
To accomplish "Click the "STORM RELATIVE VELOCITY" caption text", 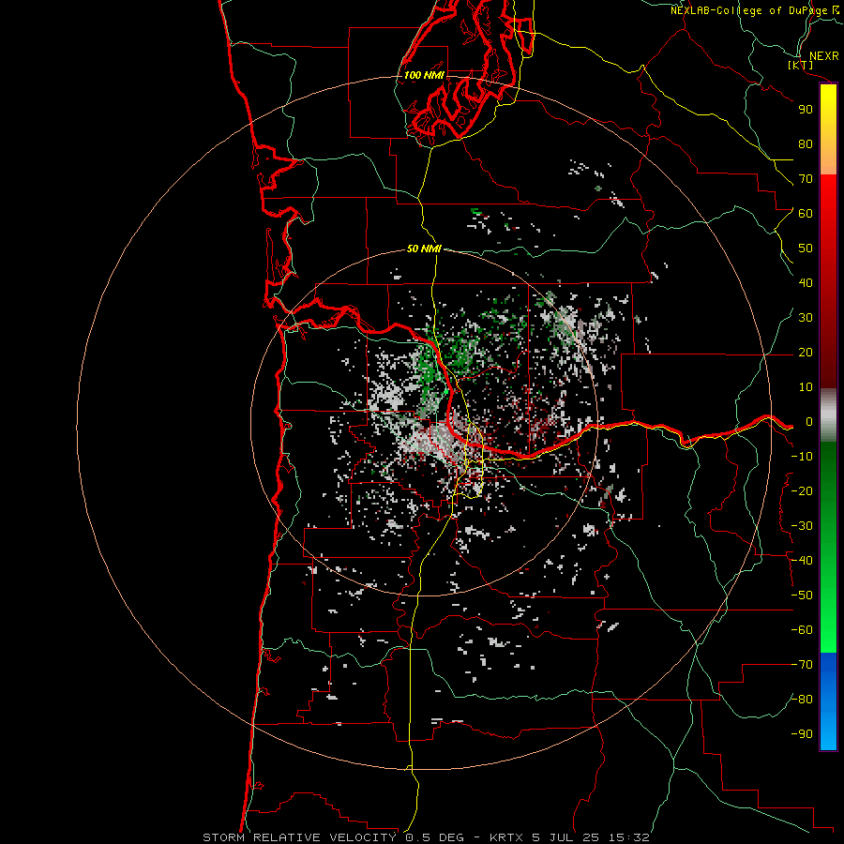I will coord(299,837).
